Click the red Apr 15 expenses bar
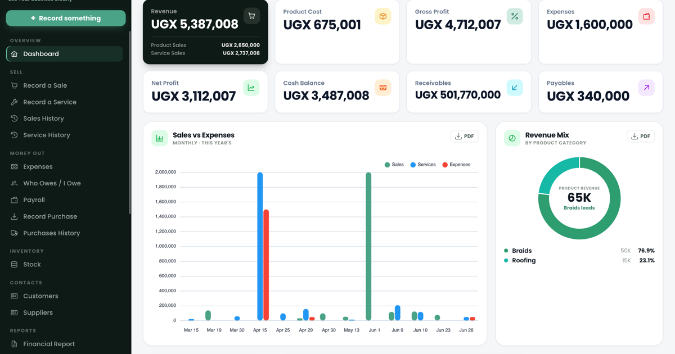The image size is (675, 354). [266, 265]
